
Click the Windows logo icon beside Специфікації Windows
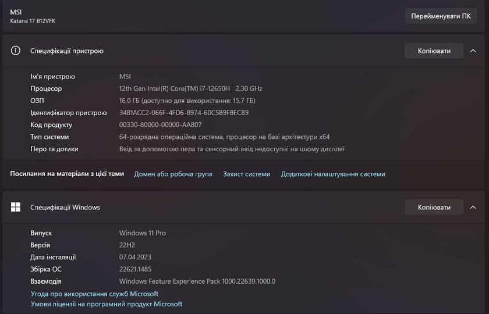16,207
